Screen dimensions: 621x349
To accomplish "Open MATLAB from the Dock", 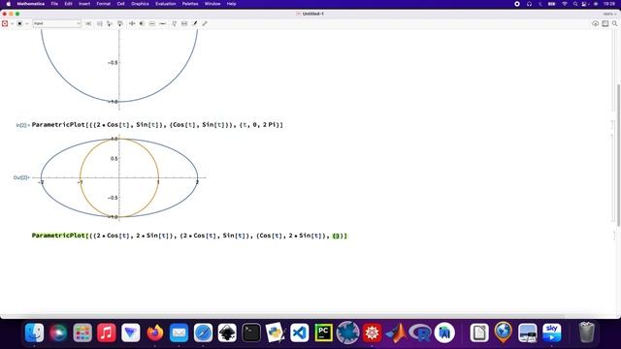I will 396,333.
